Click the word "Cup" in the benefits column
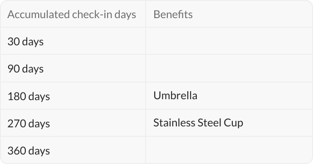This screenshot has width=313, height=164. click(233, 123)
